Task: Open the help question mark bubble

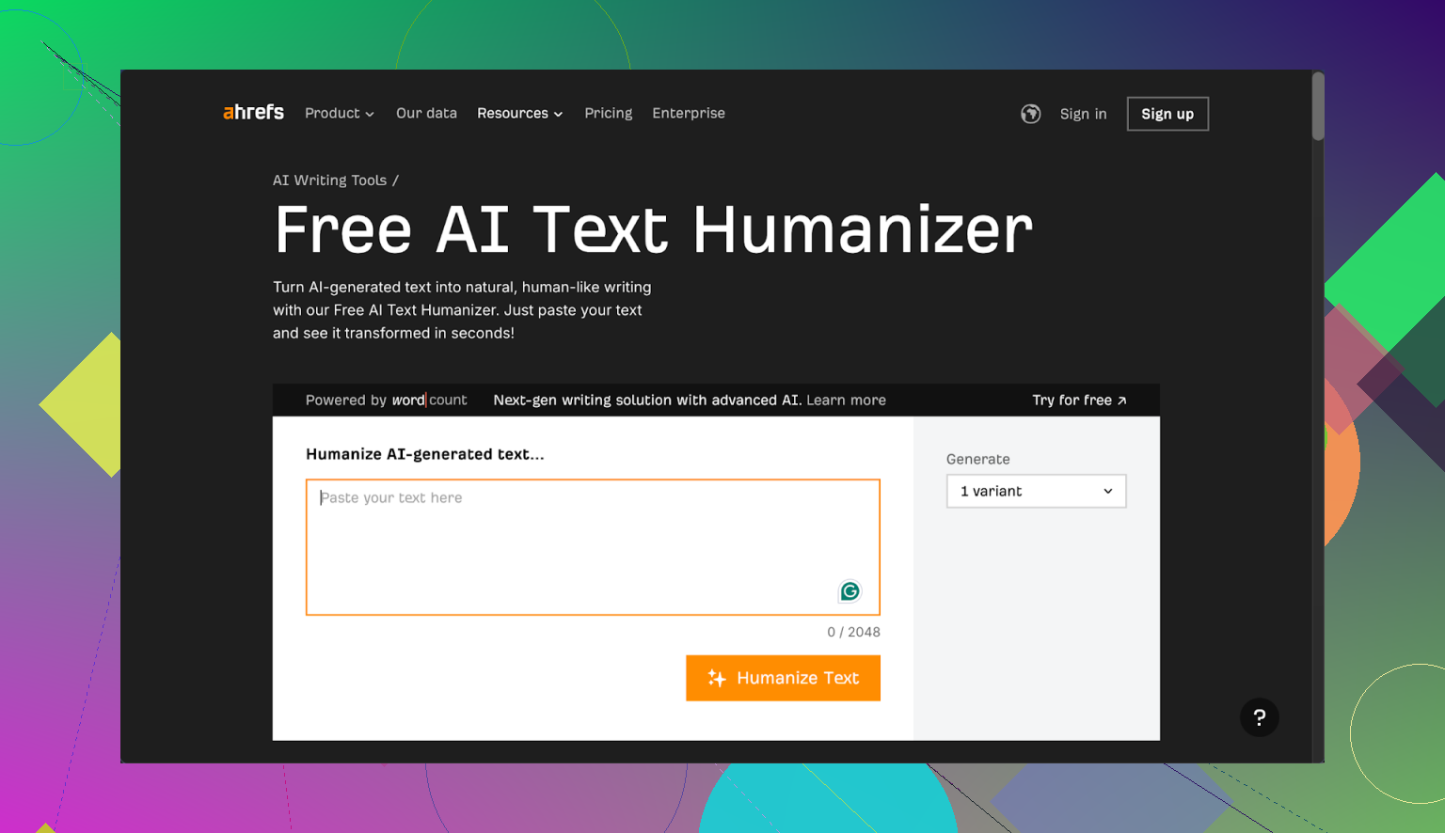Action: [1259, 717]
